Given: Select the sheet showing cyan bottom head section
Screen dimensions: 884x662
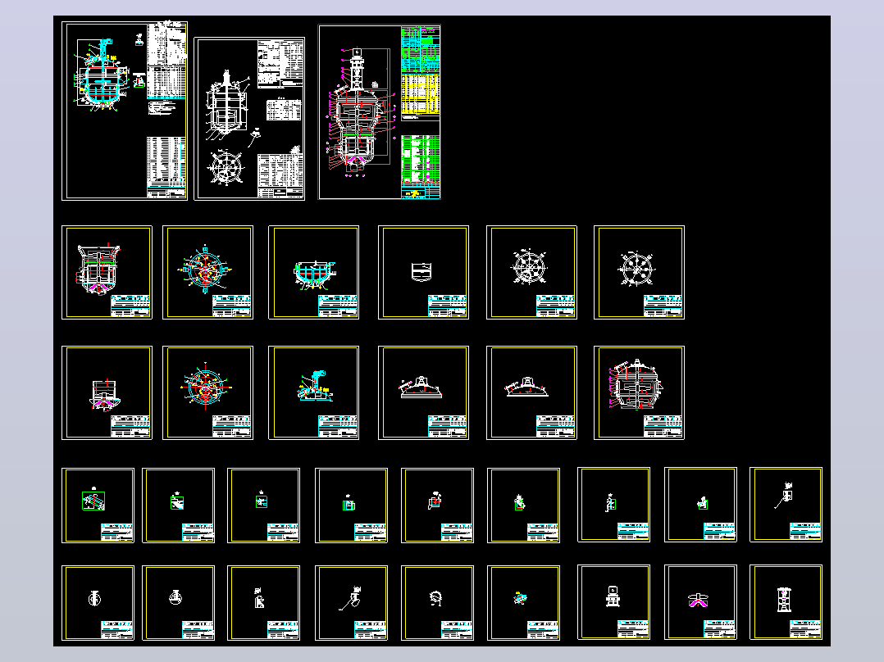Looking at the screenshot, I should point(313,272).
